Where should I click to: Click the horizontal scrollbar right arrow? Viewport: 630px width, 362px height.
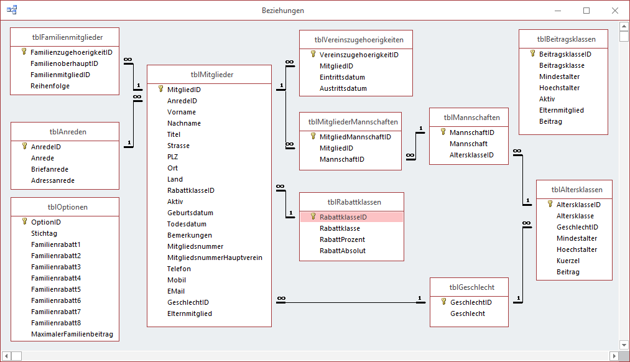[614, 356]
